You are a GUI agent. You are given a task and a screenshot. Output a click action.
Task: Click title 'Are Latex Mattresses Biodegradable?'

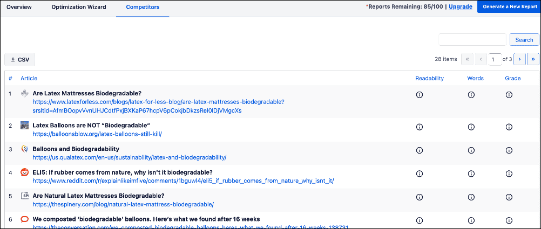click(x=87, y=93)
